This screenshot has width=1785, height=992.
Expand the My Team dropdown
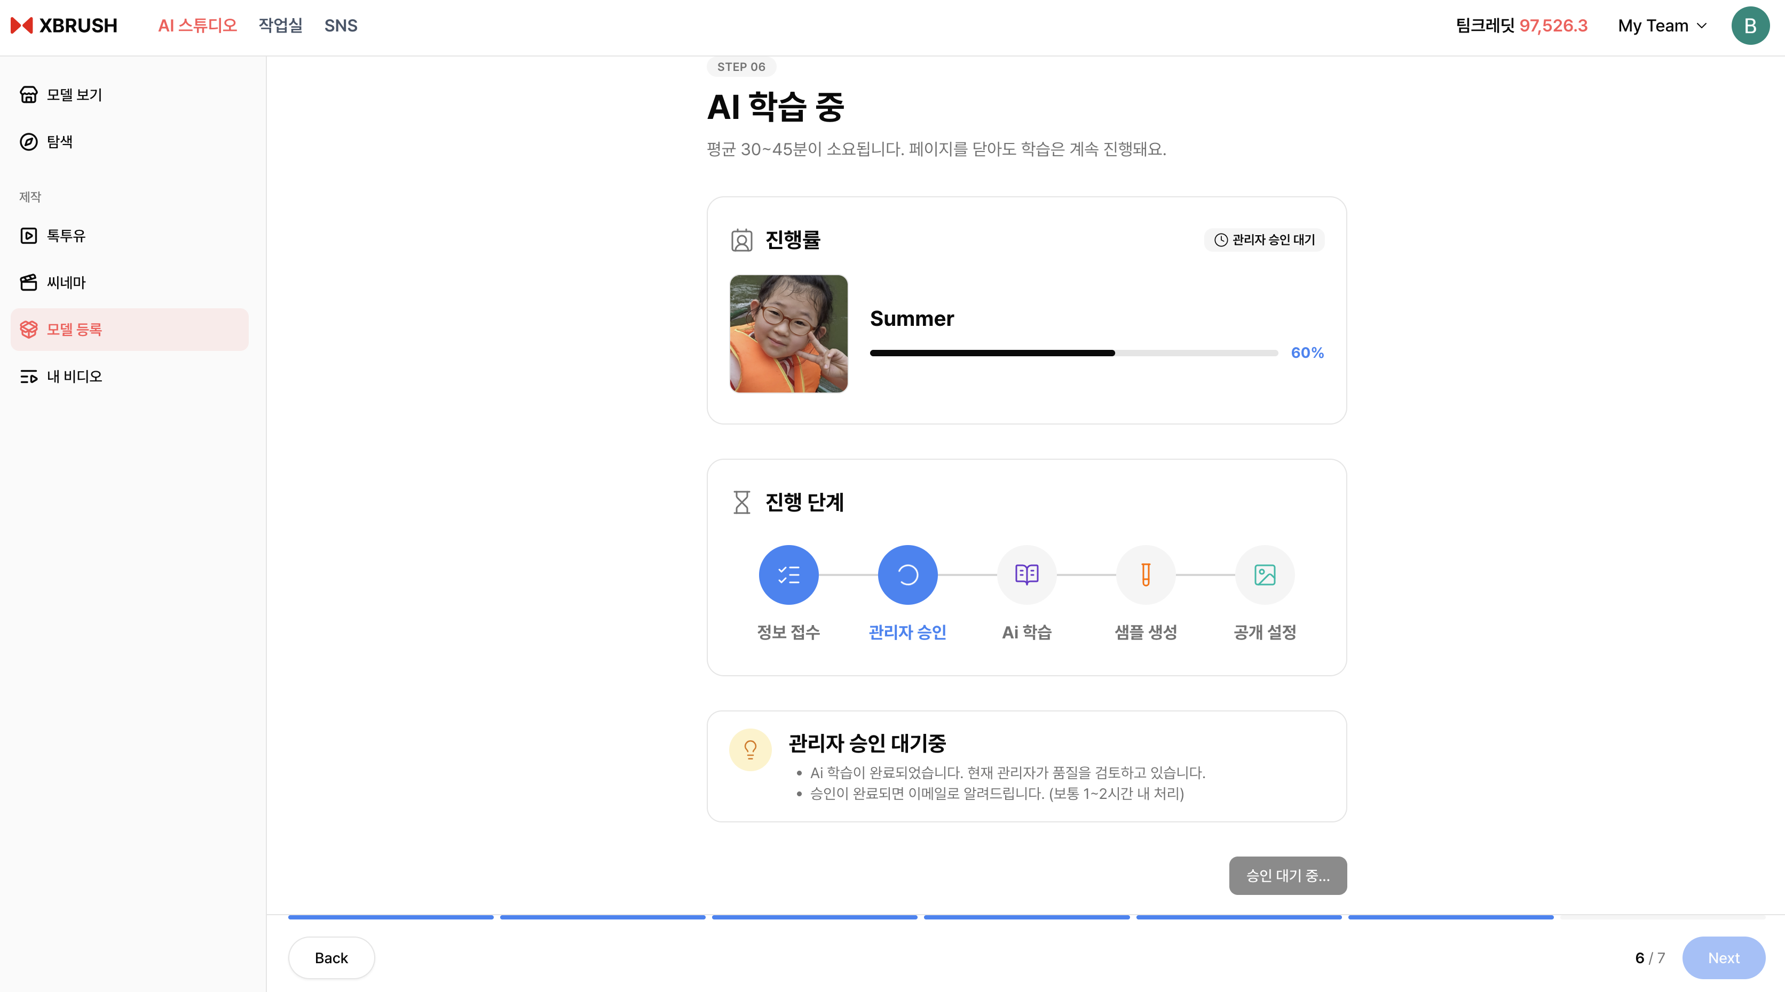(1662, 26)
